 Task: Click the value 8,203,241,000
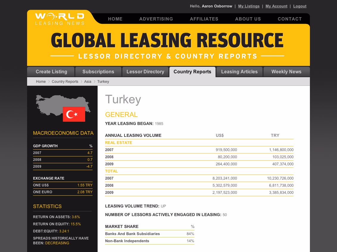pos(225,178)
